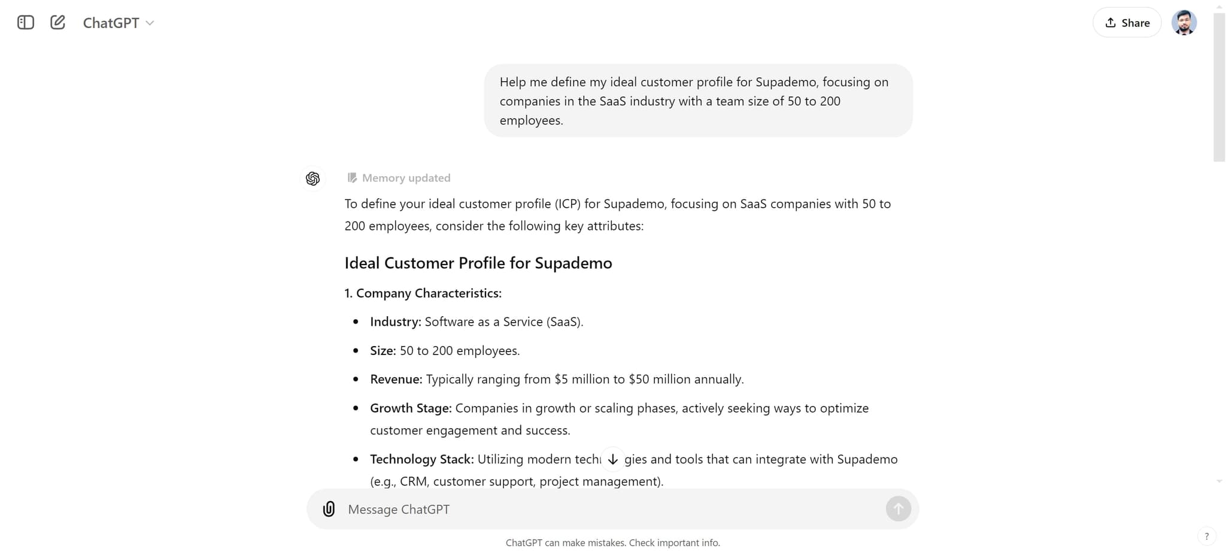Open the sidebar with the panel icon
Screen dimensions: 1226x555
click(x=25, y=22)
